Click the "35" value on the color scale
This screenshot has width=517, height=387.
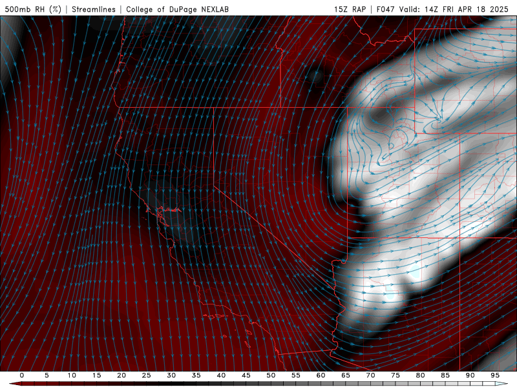(196, 375)
